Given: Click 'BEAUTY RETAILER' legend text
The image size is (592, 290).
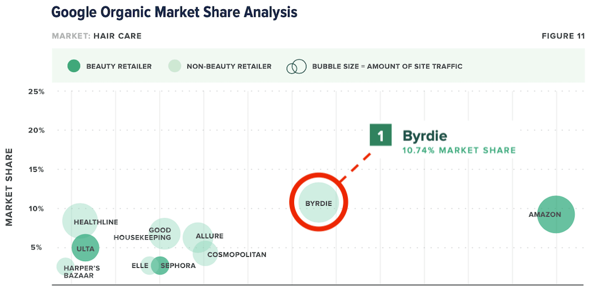Looking at the screenshot, I should pyautogui.click(x=119, y=66).
